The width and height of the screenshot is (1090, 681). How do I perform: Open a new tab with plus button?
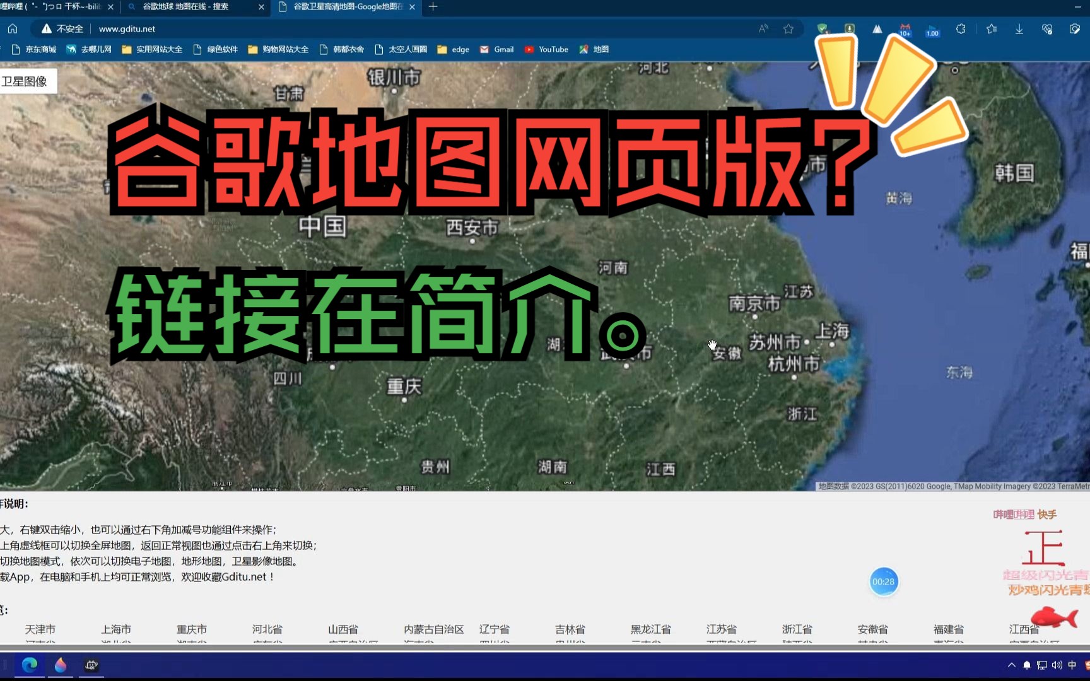433,7
